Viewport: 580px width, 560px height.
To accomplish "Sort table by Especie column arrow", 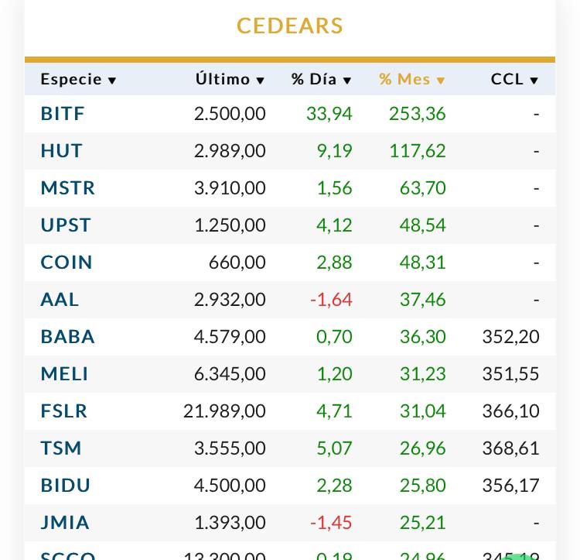I will [x=112, y=81].
